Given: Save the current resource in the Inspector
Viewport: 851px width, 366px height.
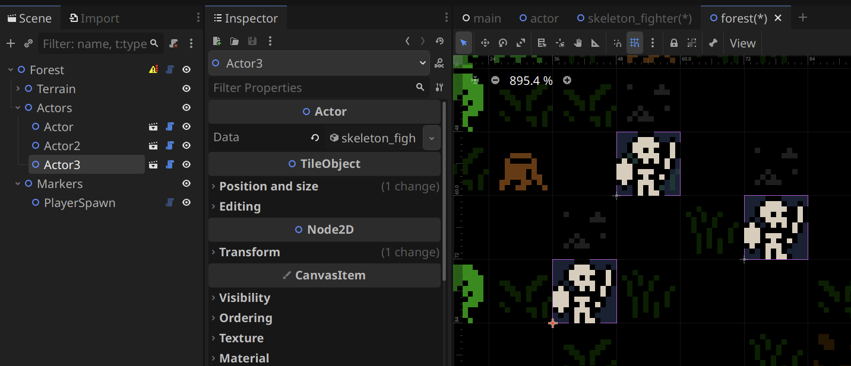Looking at the screenshot, I should pos(252,40).
